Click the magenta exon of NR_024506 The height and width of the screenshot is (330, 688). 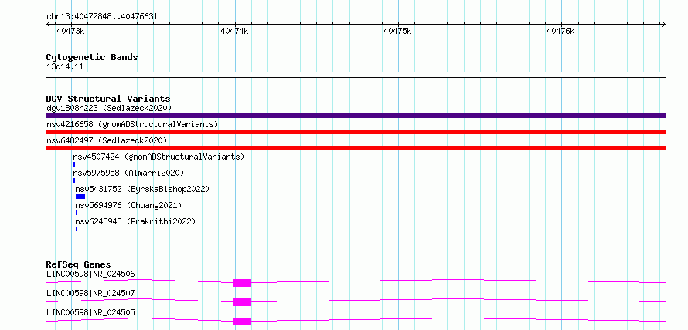242,283
